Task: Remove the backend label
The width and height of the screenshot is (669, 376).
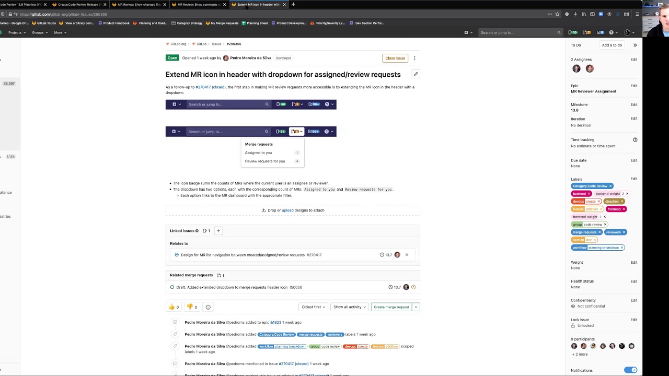Action: coord(589,194)
